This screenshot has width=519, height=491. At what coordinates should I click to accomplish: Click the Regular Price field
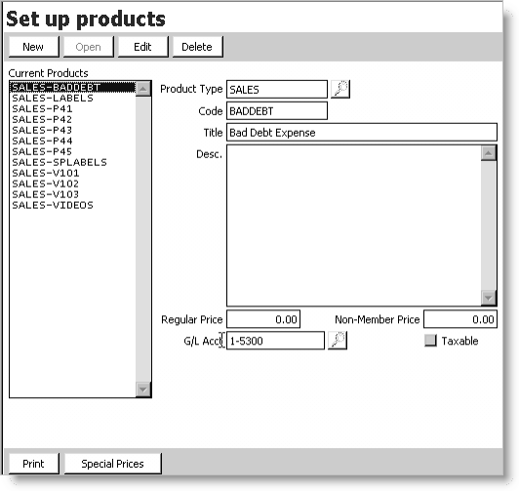coord(263,319)
